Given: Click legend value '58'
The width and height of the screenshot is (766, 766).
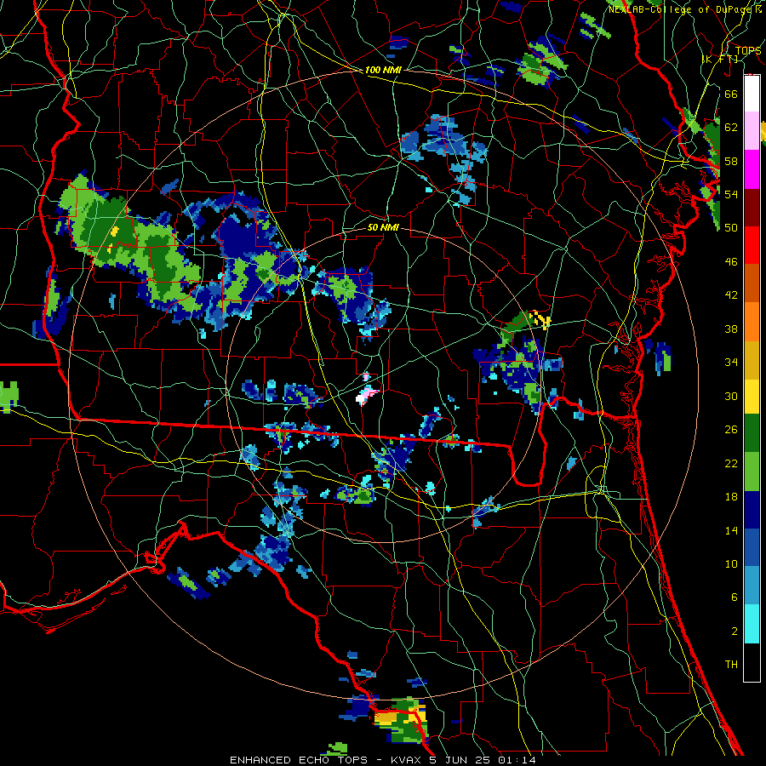Looking at the screenshot, I should coord(731,161).
